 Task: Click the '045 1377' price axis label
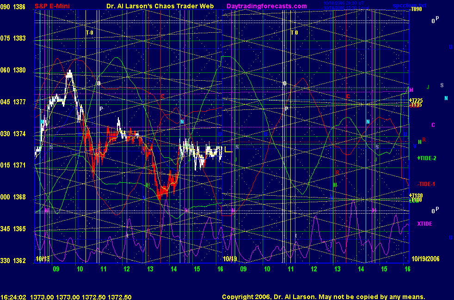(13, 102)
